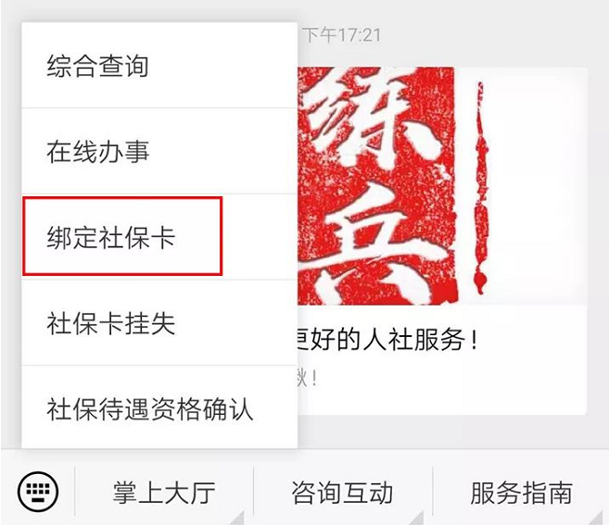Tap the blank white area of article card
This screenshot has height=525, width=609.
538,186
